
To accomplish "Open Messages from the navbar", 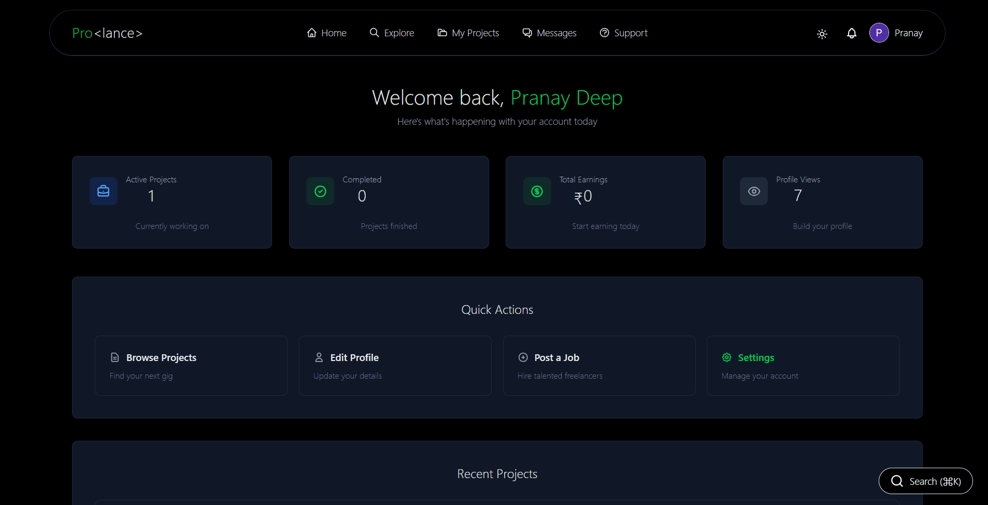I will [549, 33].
